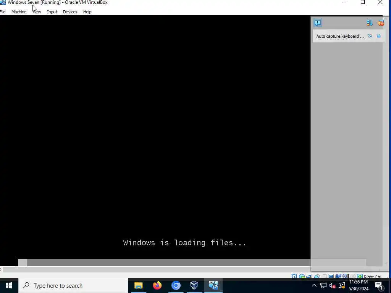Open the VirtualBox Manager taskbar icon
The image size is (391, 293).
click(194, 285)
